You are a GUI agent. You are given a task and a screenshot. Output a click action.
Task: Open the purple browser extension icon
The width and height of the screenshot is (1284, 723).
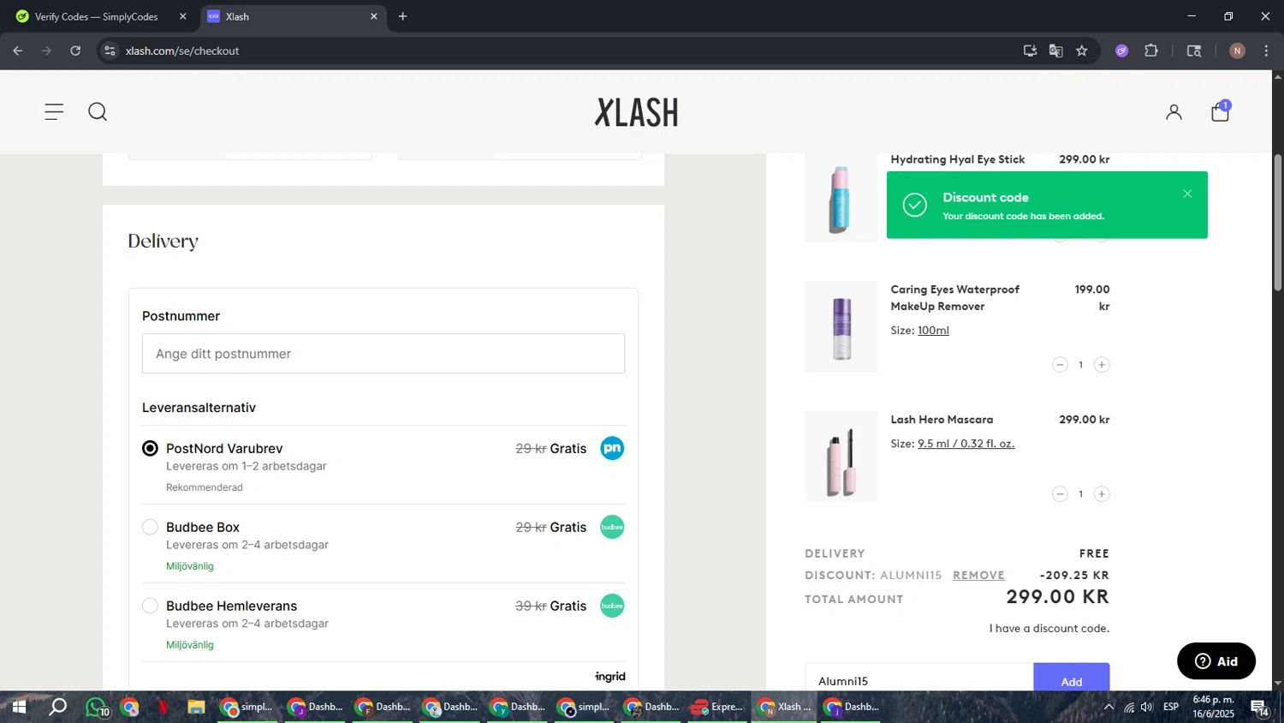coord(1122,51)
